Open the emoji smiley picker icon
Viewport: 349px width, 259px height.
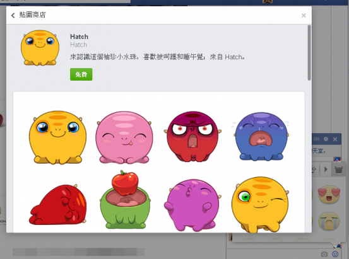click(335, 254)
